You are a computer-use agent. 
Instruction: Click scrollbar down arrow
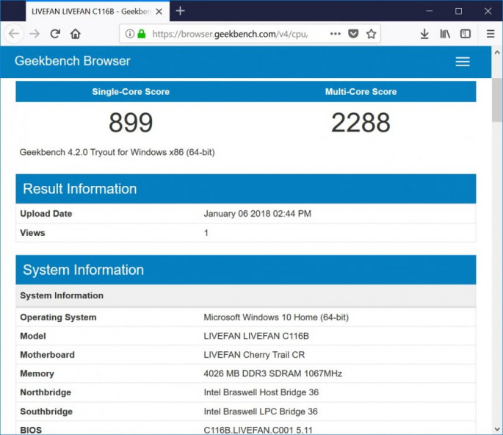[x=497, y=429]
